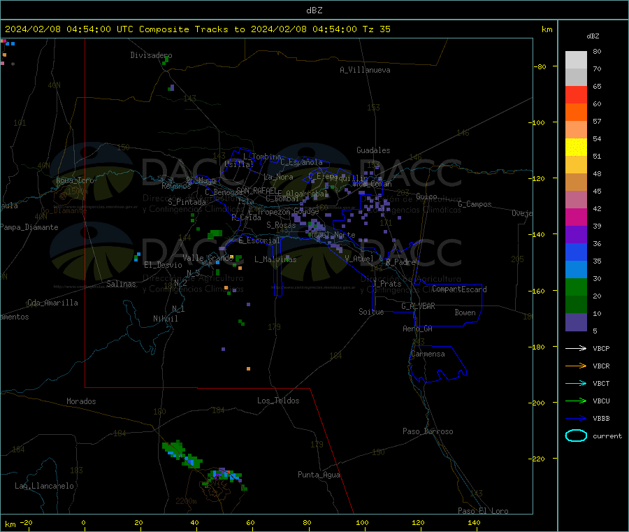The image size is (629, 532).
Task: Select the orange 57-60 dBZ swatch
Action: pos(576,113)
